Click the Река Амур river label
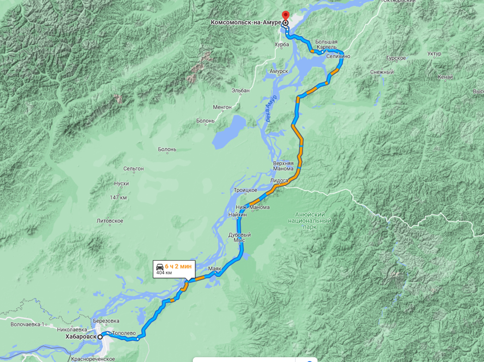 point(271,109)
